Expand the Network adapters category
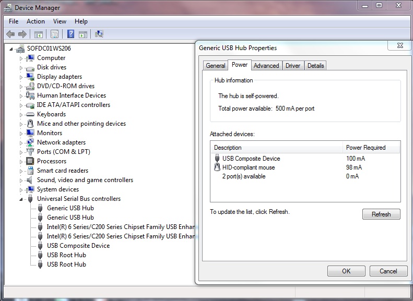Image resolution: width=413 pixels, height=301 pixels. [21, 143]
